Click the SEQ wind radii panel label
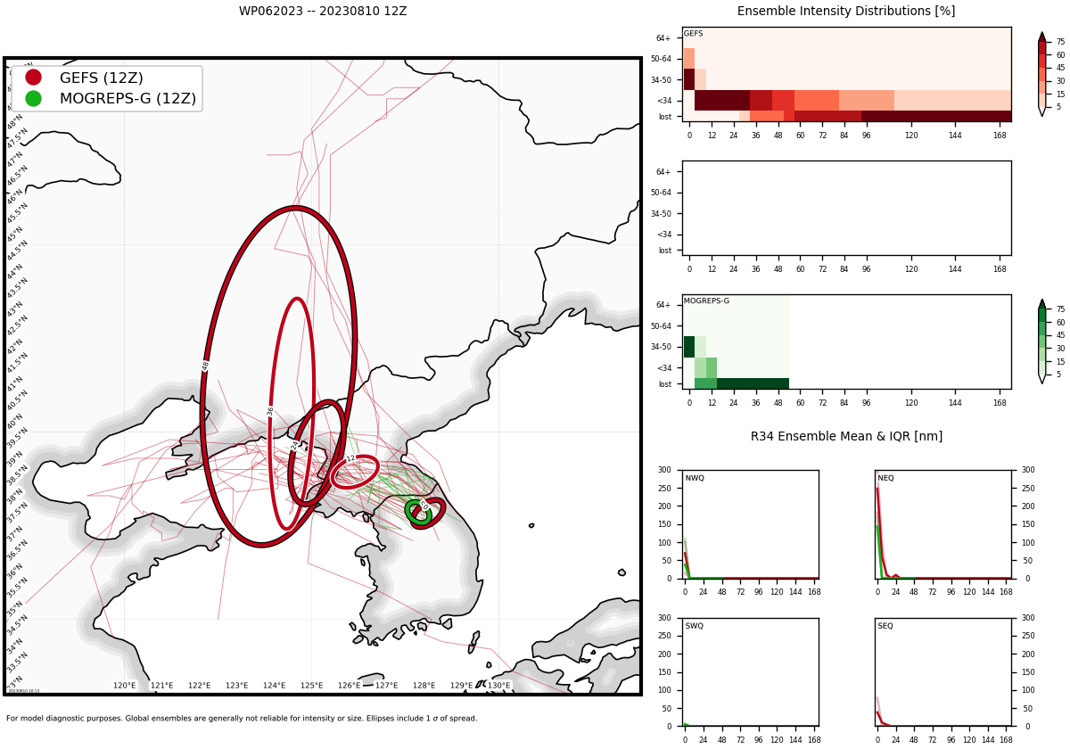Screen dimensions: 1070x749 click(885, 626)
